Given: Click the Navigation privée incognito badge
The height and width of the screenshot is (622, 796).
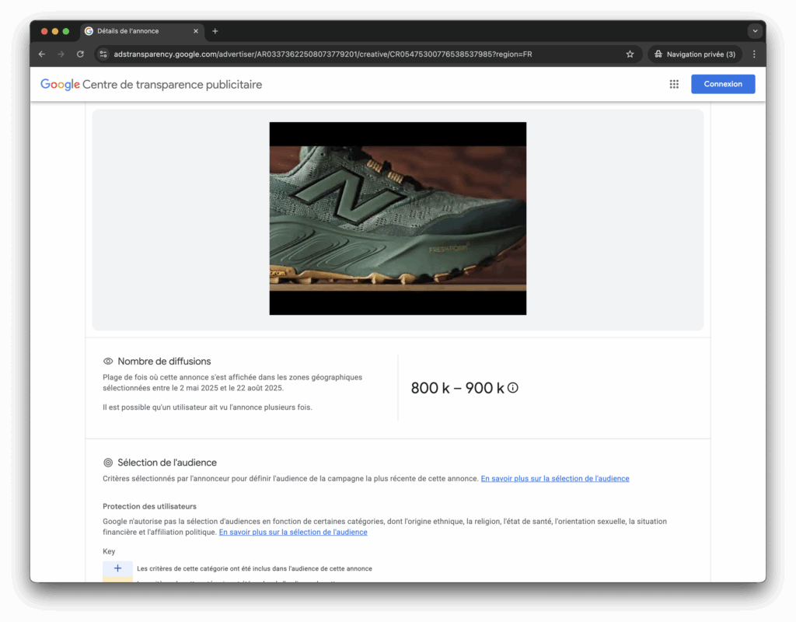Looking at the screenshot, I should 694,54.
